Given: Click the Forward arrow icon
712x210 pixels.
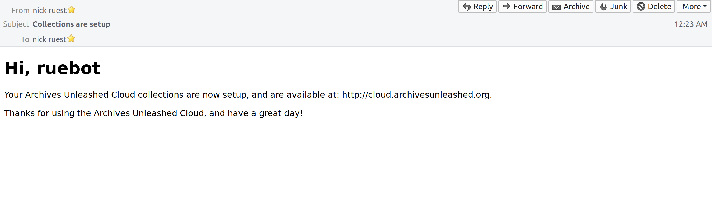Looking at the screenshot, I should pyautogui.click(x=507, y=6).
